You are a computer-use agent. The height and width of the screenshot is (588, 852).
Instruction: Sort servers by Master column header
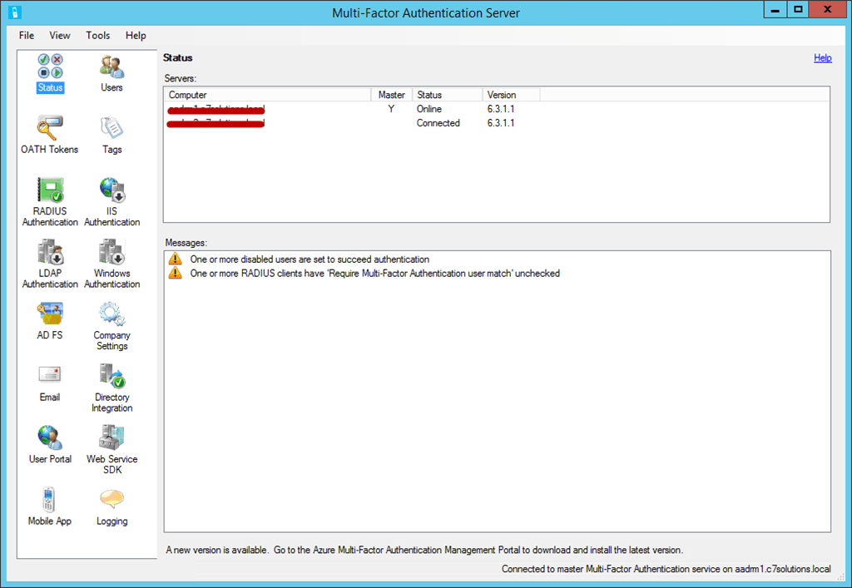coord(392,95)
